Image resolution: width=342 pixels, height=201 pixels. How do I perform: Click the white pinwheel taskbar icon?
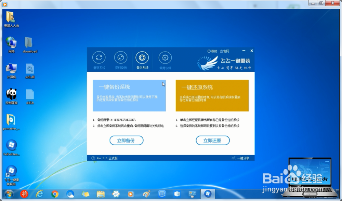pyautogui.click(x=116, y=194)
